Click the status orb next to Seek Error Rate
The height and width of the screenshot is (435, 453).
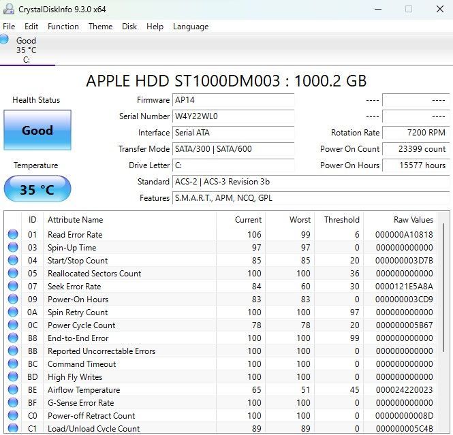point(13,287)
